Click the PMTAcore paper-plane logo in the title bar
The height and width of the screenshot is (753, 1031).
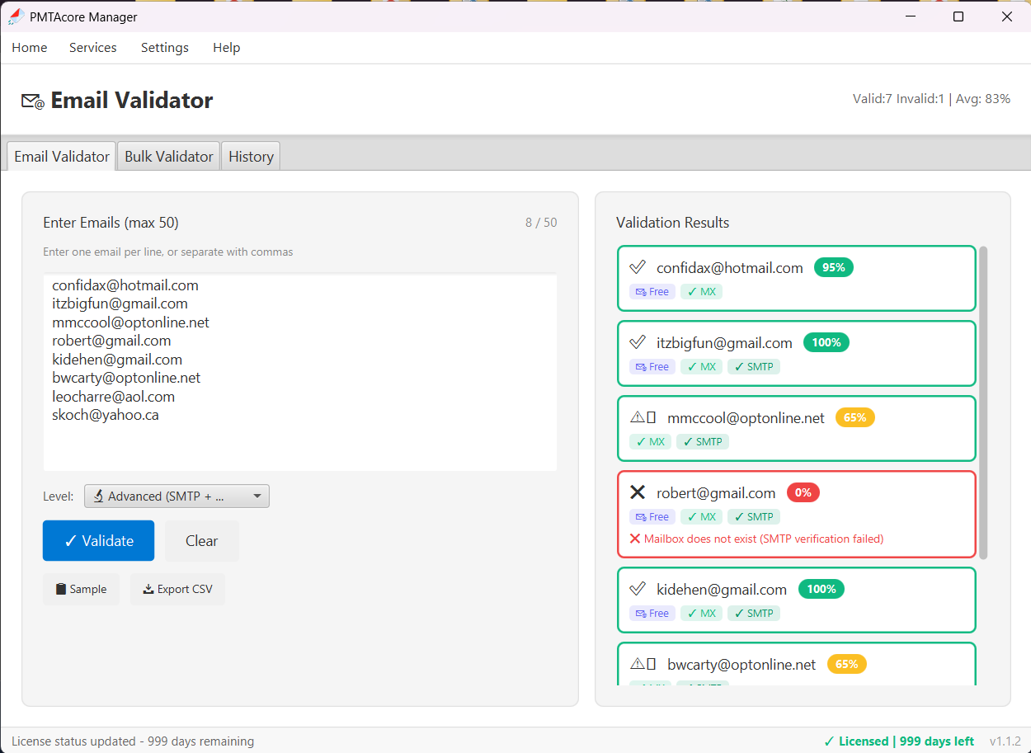pyautogui.click(x=14, y=16)
